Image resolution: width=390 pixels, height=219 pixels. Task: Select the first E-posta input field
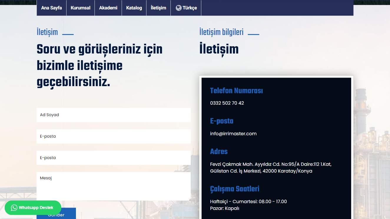point(113,136)
